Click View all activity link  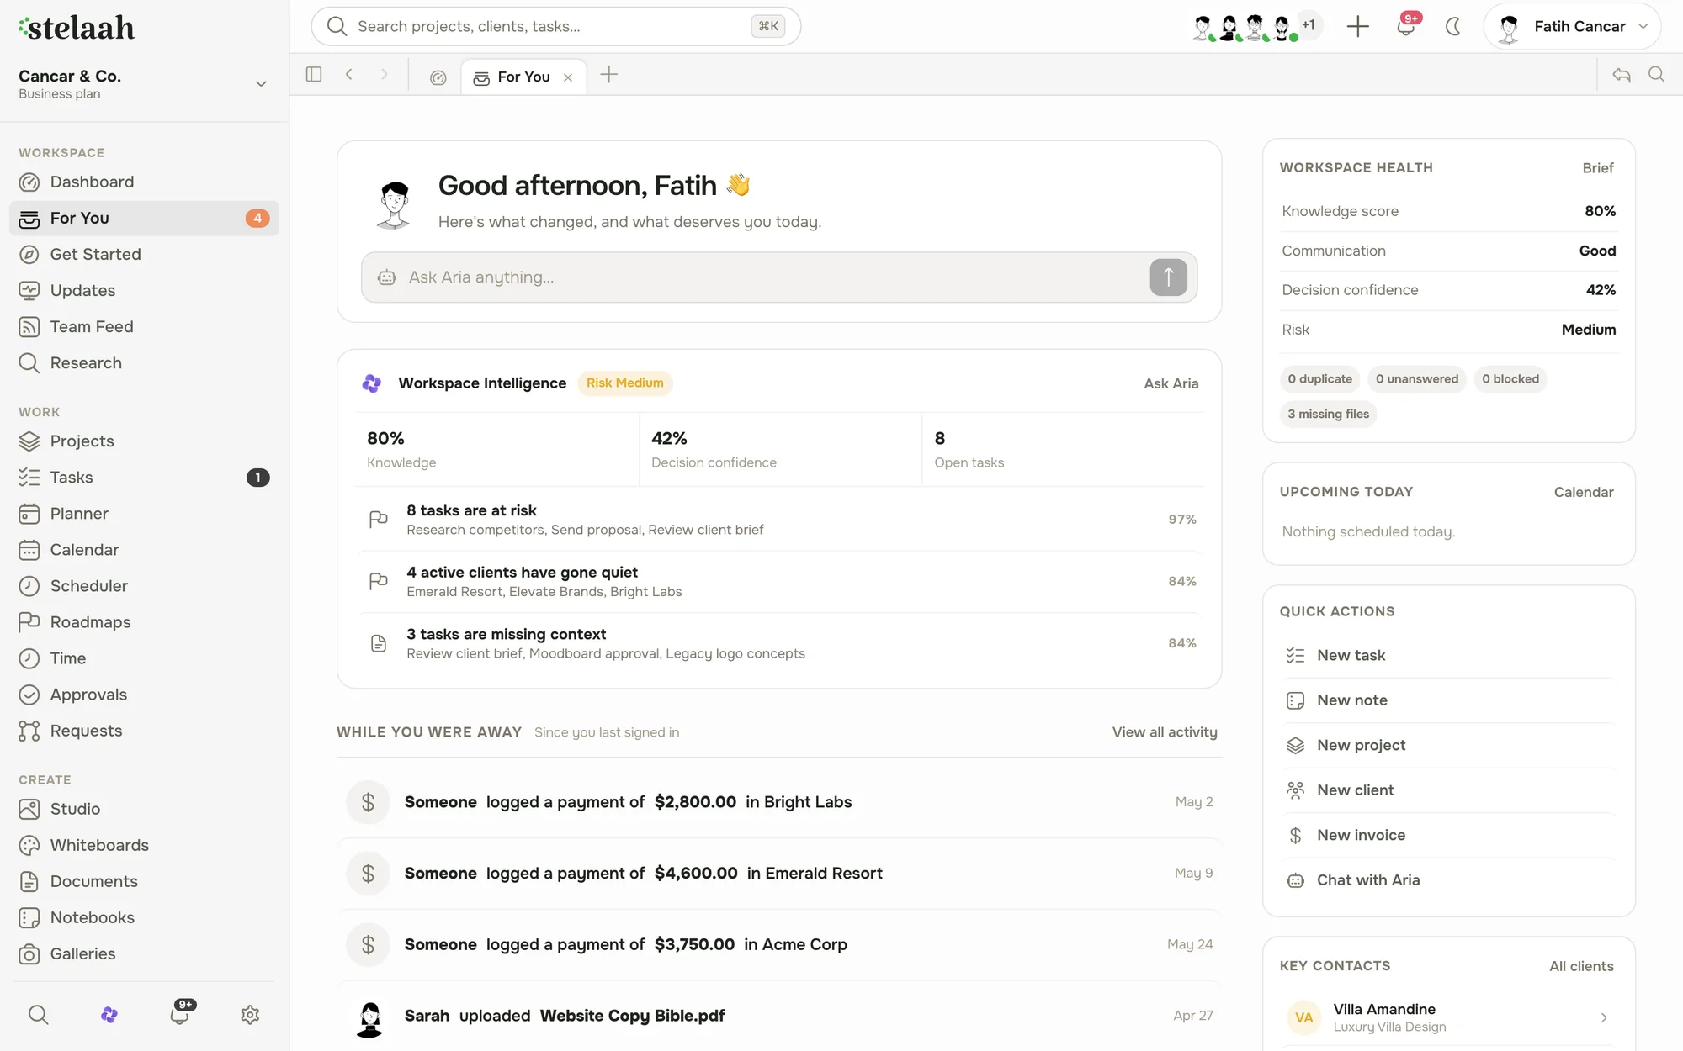pos(1165,732)
